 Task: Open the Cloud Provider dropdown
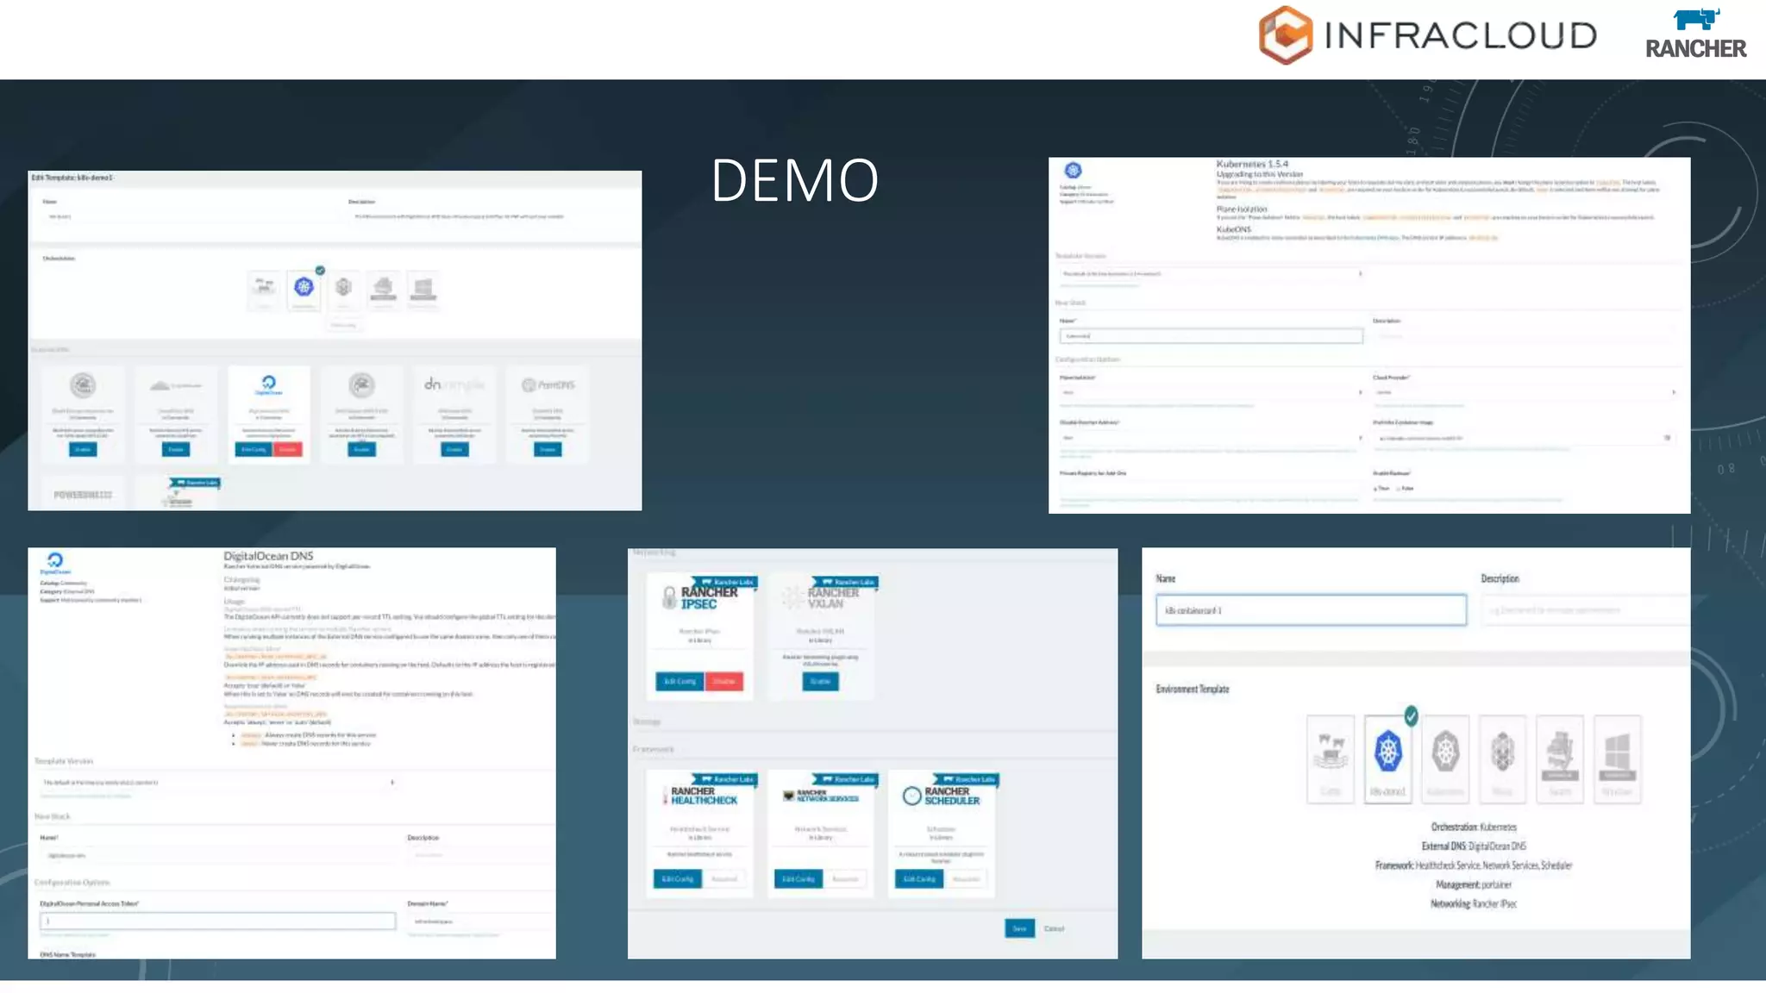[1524, 392]
